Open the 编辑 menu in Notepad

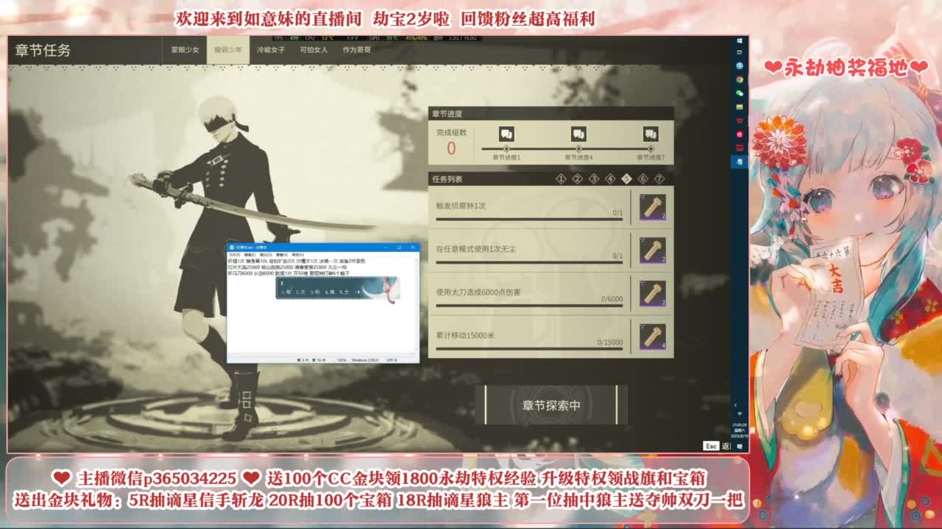(249, 255)
